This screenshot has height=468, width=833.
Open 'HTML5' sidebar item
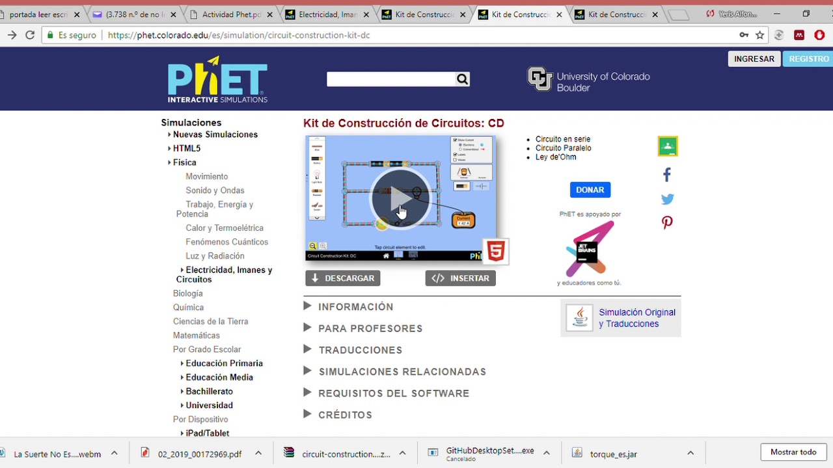(x=186, y=148)
